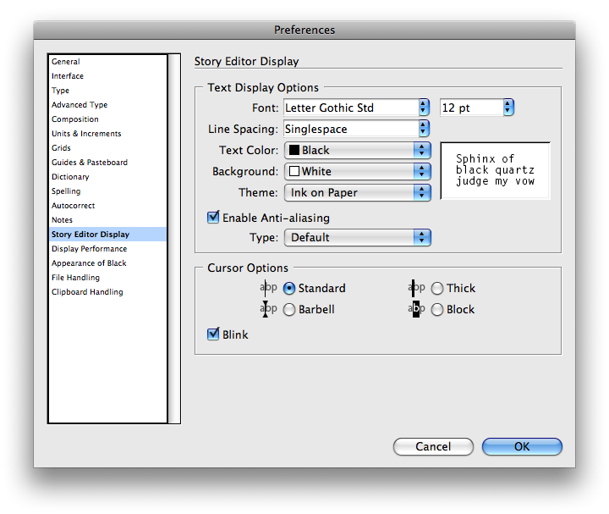Open the font size dropdown arrows
The image size is (609, 514).
click(508, 108)
